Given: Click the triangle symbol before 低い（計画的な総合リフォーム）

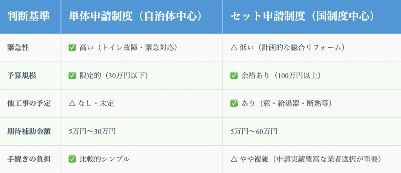Looking at the screenshot, I should click(x=234, y=48).
